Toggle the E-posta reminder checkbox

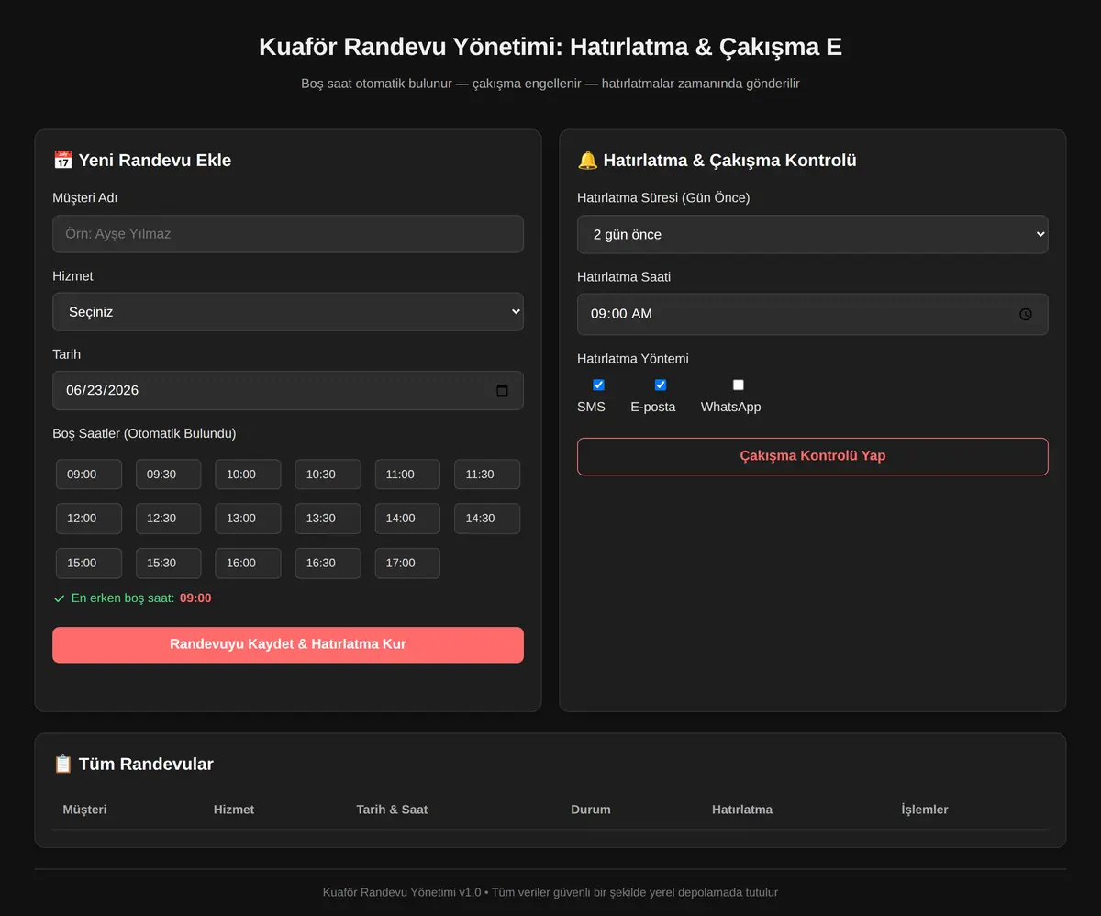pos(661,385)
